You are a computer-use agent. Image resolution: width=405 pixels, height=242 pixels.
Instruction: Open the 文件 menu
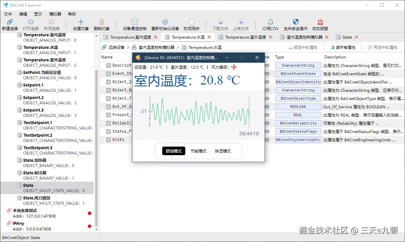pyautogui.click(x=8, y=14)
